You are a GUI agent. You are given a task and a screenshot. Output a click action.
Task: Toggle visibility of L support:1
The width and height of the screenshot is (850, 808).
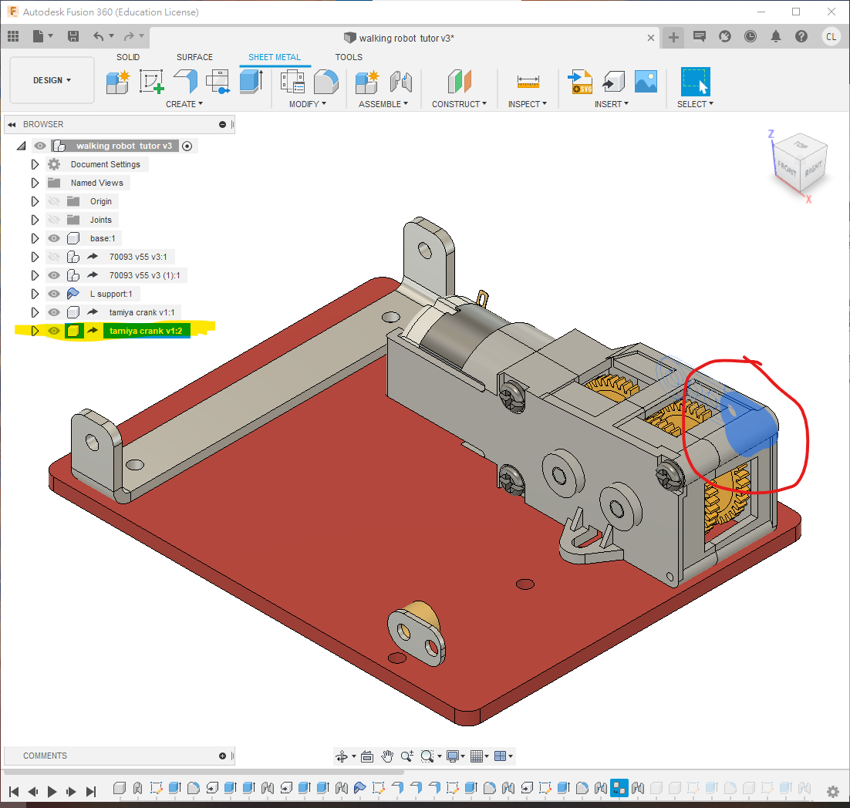coord(53,294)
